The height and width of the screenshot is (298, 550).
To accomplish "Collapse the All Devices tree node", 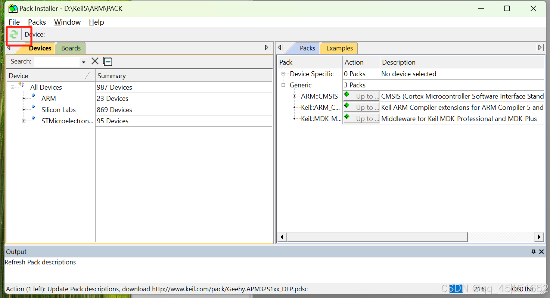I will [12, 87].
